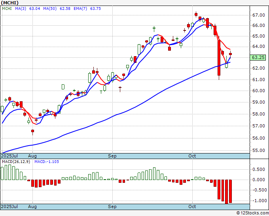Click the -1.000 MACD axis label

coord(260,201)
